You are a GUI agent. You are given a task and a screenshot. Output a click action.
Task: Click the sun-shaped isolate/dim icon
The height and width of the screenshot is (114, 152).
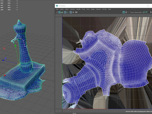[x=73, y=12]
